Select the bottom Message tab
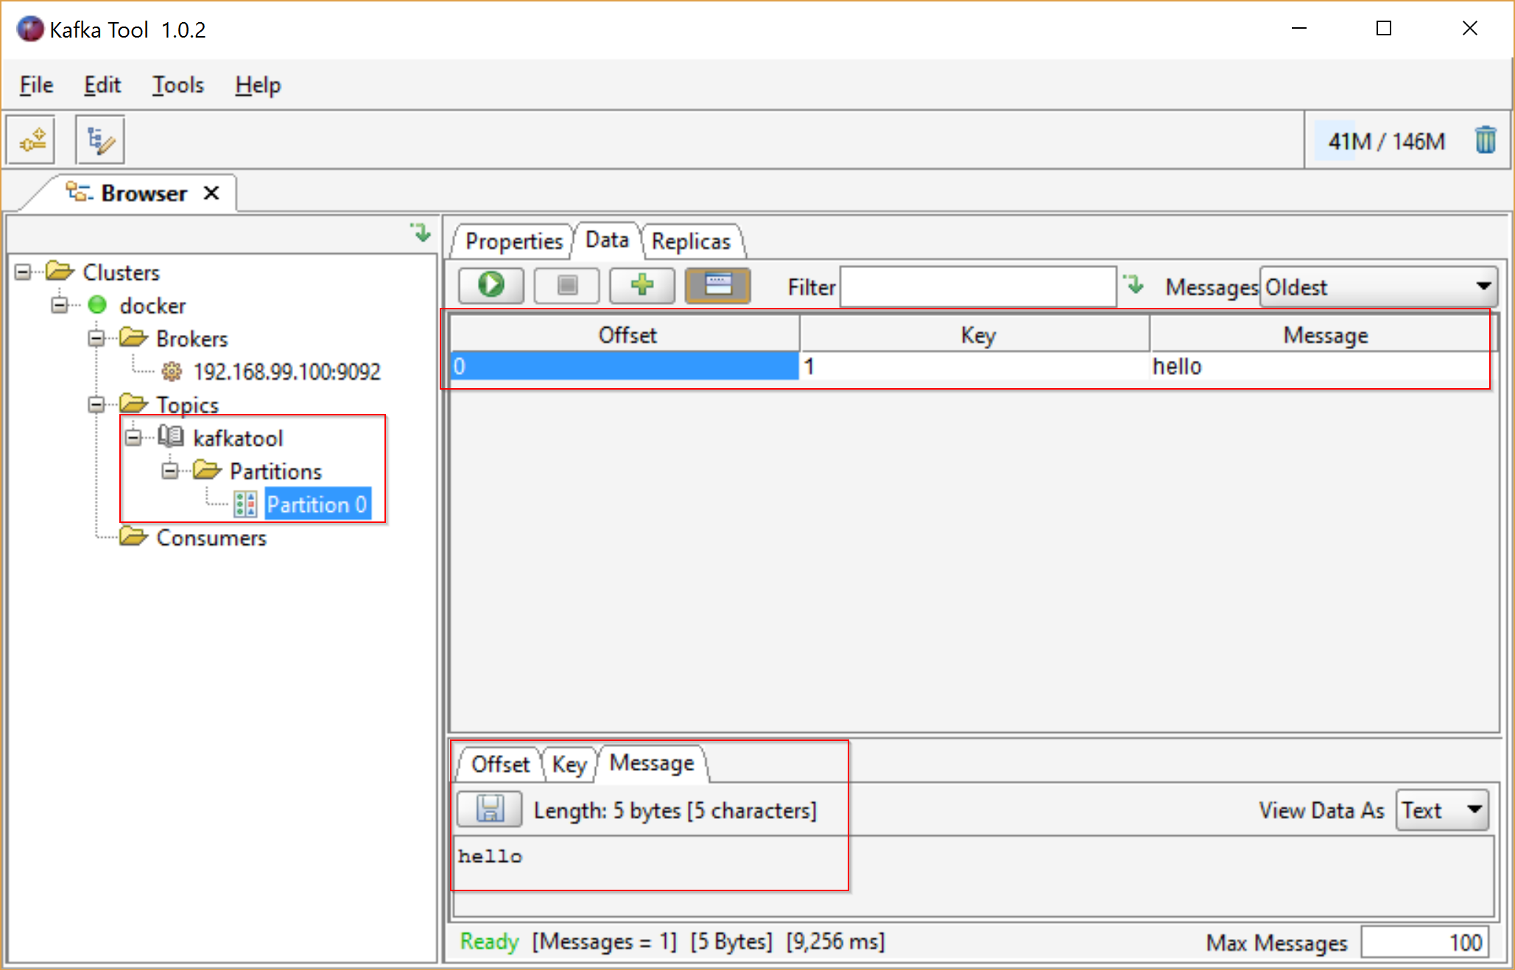 652,763
